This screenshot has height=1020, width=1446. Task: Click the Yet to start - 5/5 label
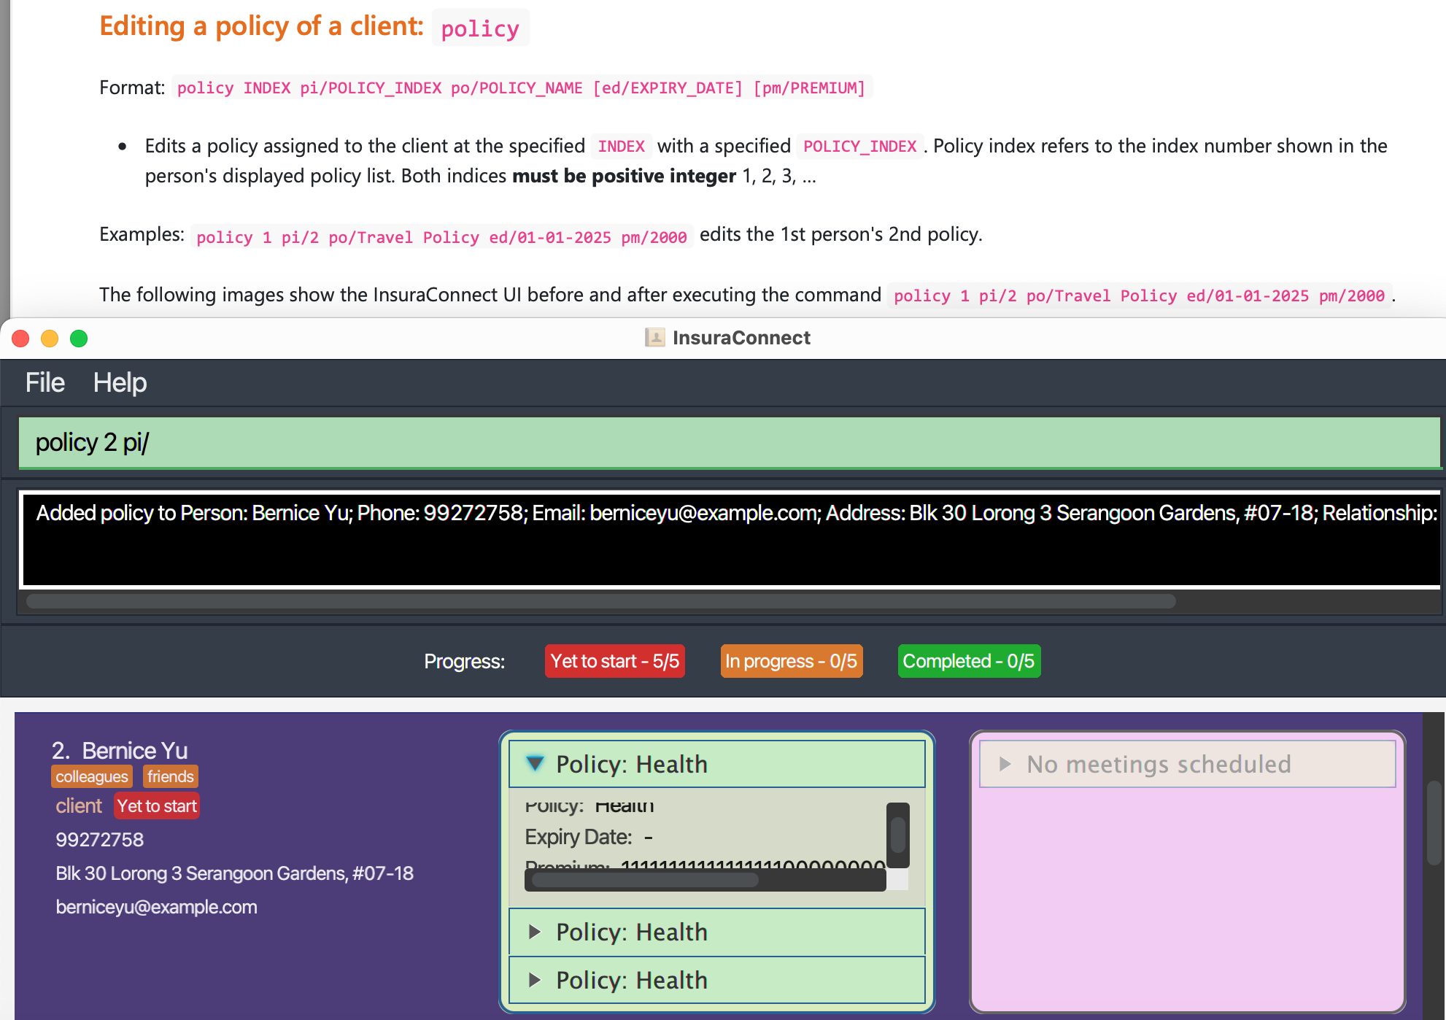pyautogui.click(x=614, y=661)
